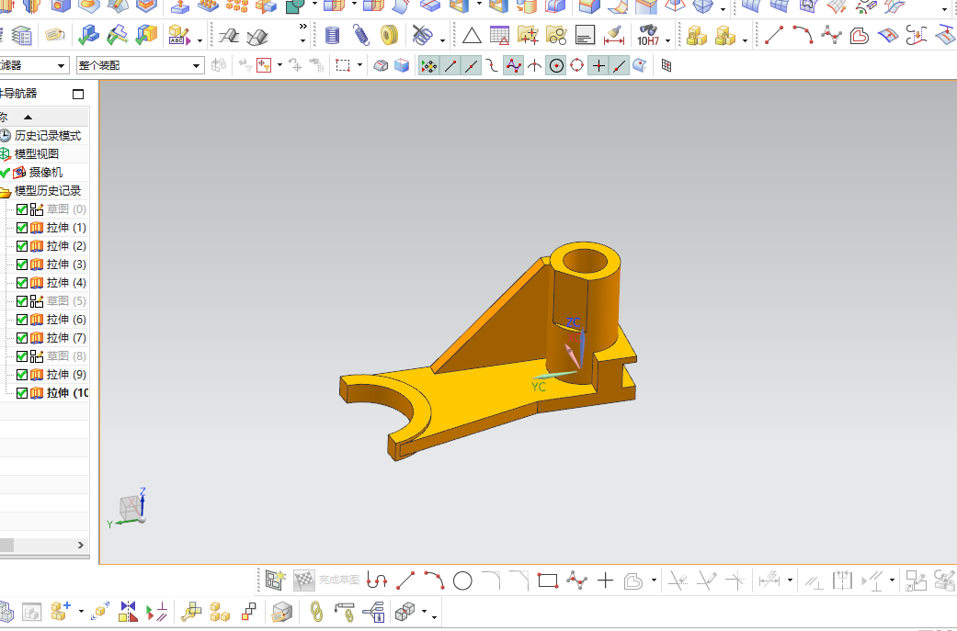The image size is (957, 631).
Task: Toggle the point on curve snap option
Action: pos(619,65)
